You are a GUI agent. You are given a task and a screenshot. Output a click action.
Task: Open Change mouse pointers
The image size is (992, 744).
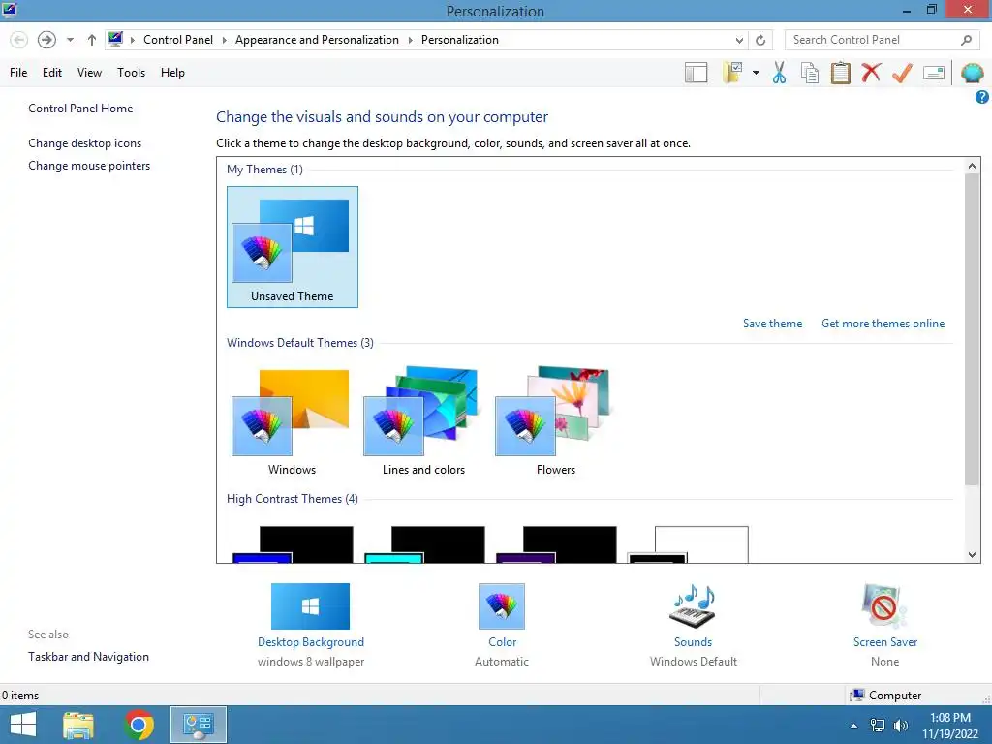89,165
